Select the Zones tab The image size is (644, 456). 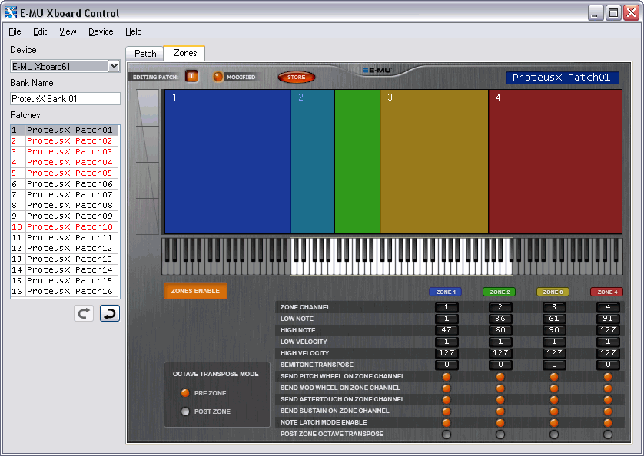pyautogui.click(x=184, y=53)
